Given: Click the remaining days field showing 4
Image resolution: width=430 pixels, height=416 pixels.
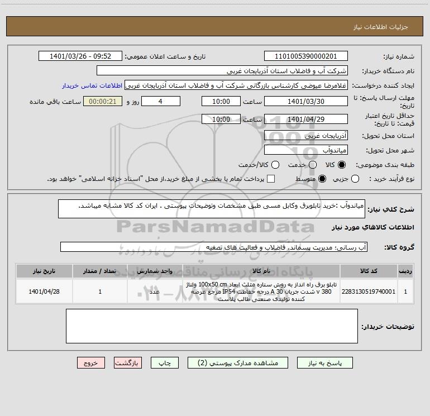Looking at the screenshot, I should click(161, 101).
